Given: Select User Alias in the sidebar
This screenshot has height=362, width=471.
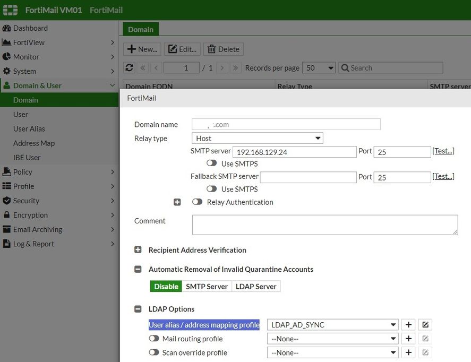Looking at the screenshot, I should point(29,129).
